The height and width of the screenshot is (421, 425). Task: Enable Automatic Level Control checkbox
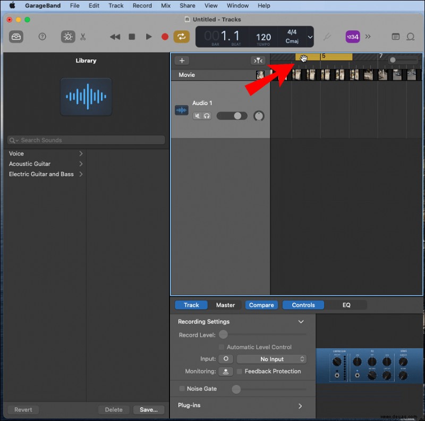click(221, 347)
